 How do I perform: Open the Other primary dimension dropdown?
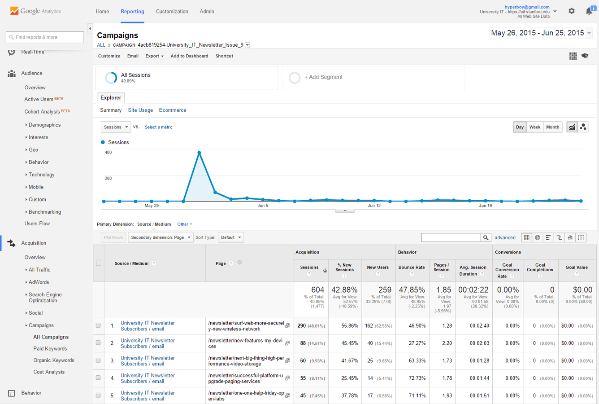(184, 224)
